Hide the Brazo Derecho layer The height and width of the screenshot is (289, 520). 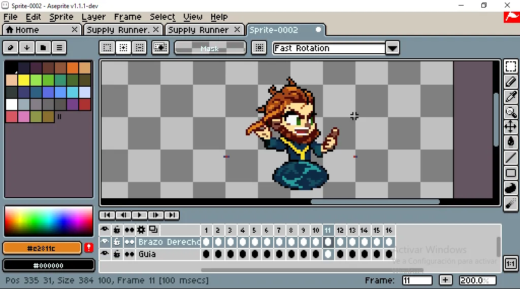pyautogui.click(x=105, y=242)
